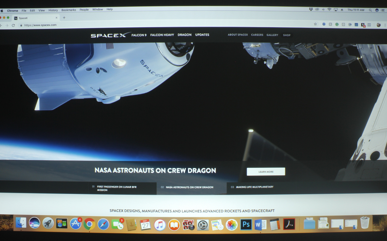Viewport: 387px width, 241px height.
Task: Open the Chrome three-dot menu
Action: click(385, 25)
